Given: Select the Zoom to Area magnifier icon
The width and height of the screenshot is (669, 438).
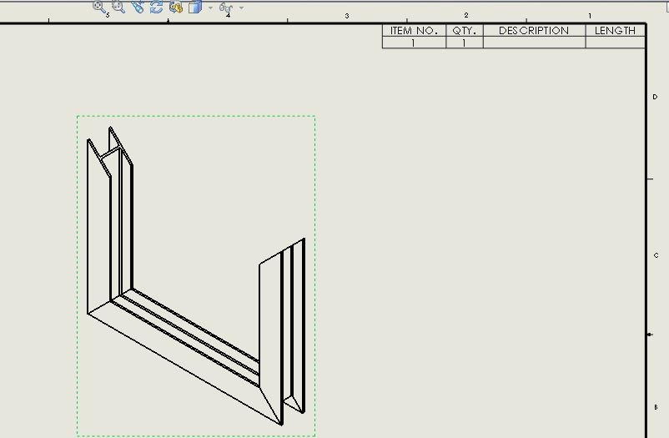Looking at the screenshot, I should click(118, 7).
